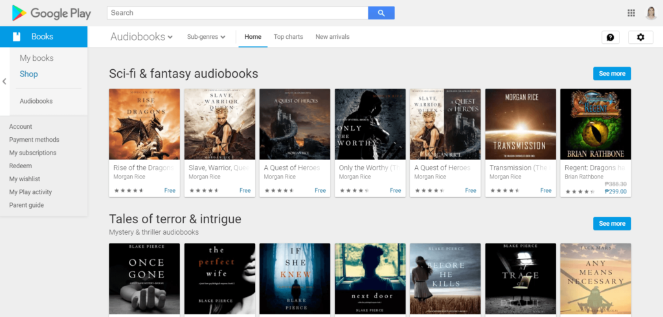Collapse the sidebar with left chevron
The width and height of the screenshot is (663, 317).
click(5, 82)
